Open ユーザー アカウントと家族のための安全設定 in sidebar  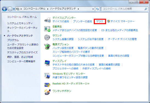coord(23,46)
